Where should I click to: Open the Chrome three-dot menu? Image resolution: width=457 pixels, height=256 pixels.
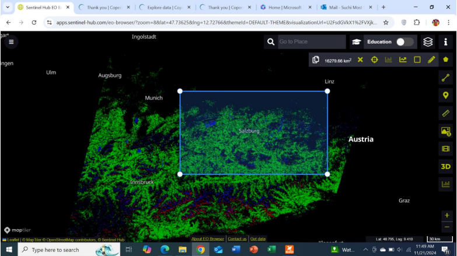449,22
